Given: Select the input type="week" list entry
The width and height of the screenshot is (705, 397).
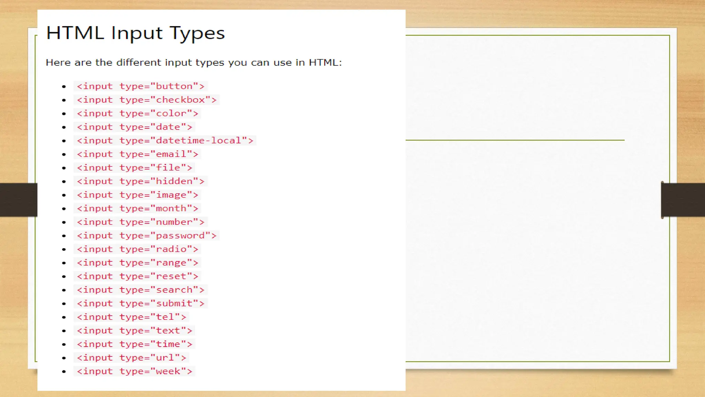Looking at the screenshot, I should tap(134, 371).
